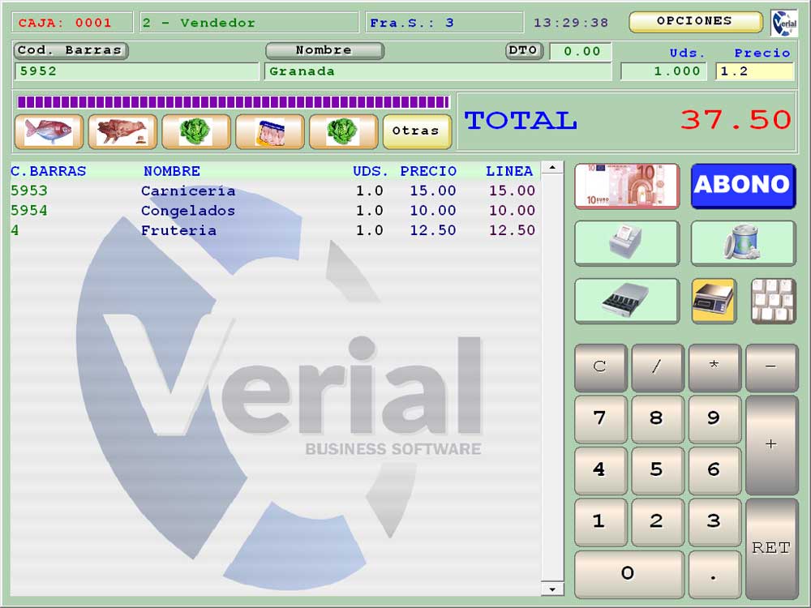This screenshot has width=811, height=608.
Task: Click the list scroll down arrow
Action: pyautogui.click(x=552, y=589)
